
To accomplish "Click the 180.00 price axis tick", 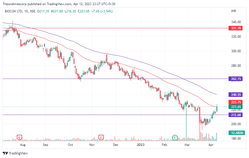I will click(x=236, y=139).
